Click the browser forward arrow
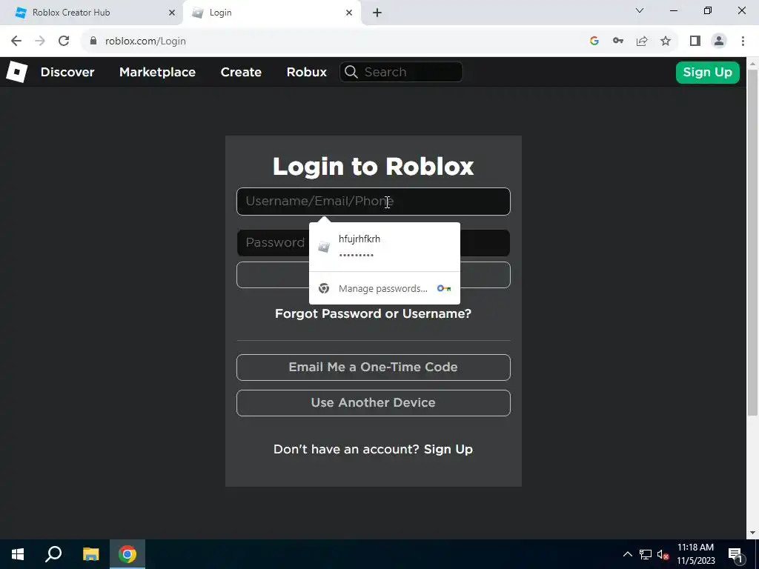759x569 pixels. (40, 41)
